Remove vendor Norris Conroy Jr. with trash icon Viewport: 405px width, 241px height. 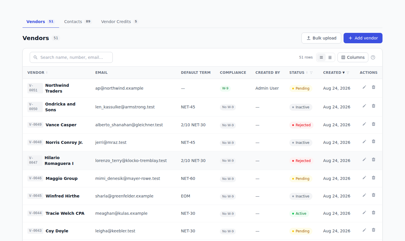click(374, 141)
